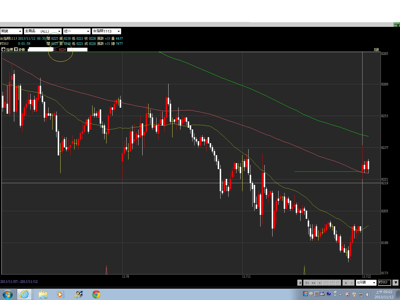This screenshot has height=300, width=400.
Task: Click the K線 label at chart corner
Action: coord(376,50)
